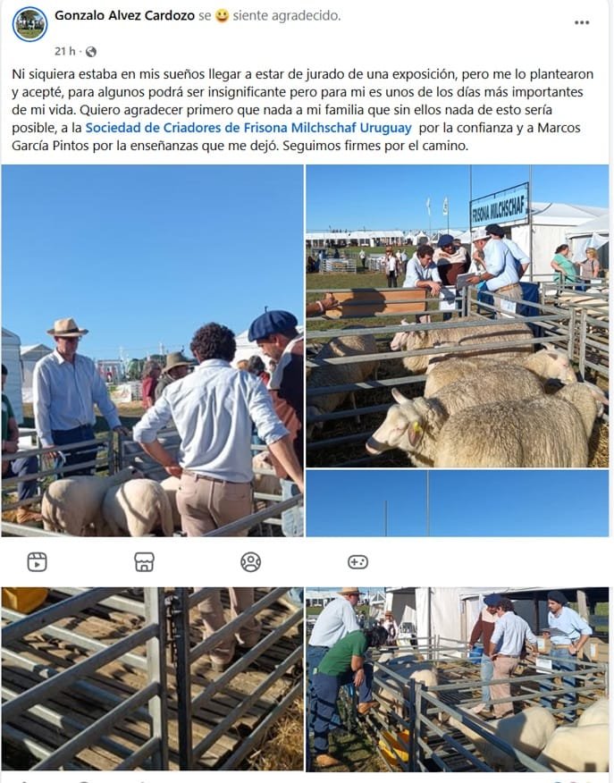The image size is (614, 783).
Task: Open the three-dot post options menu
Action: (582, 22)
